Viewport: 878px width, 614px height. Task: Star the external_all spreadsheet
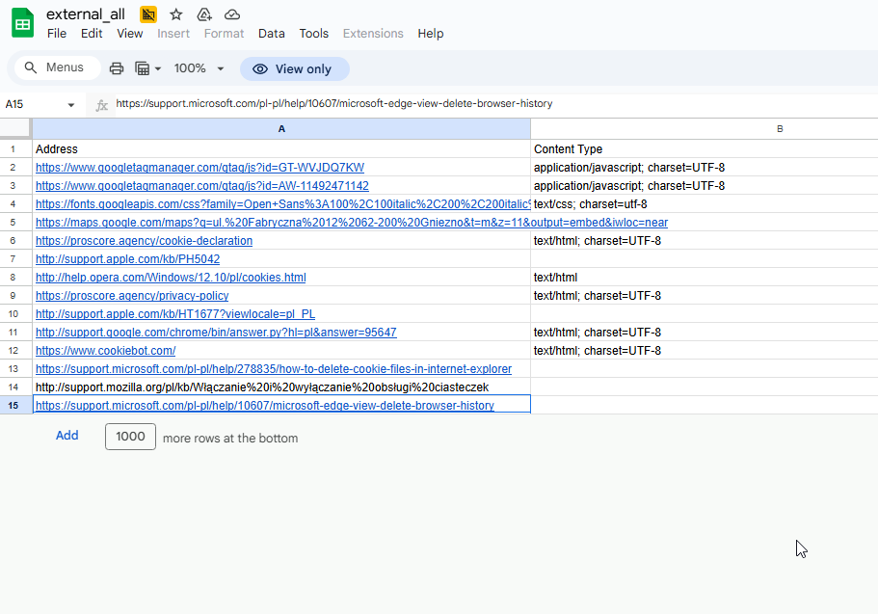click(175, 14)
